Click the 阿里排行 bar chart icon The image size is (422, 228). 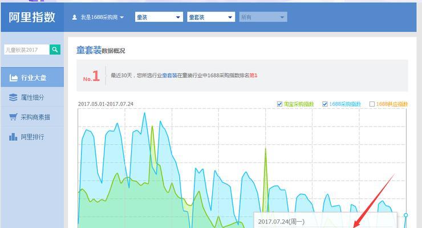(13, 137)
